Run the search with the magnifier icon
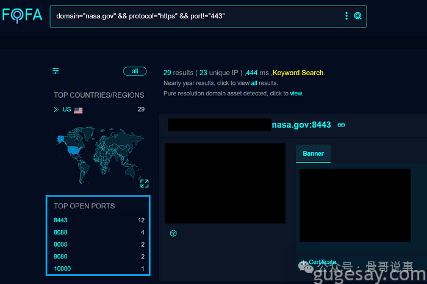 point(357,16)
